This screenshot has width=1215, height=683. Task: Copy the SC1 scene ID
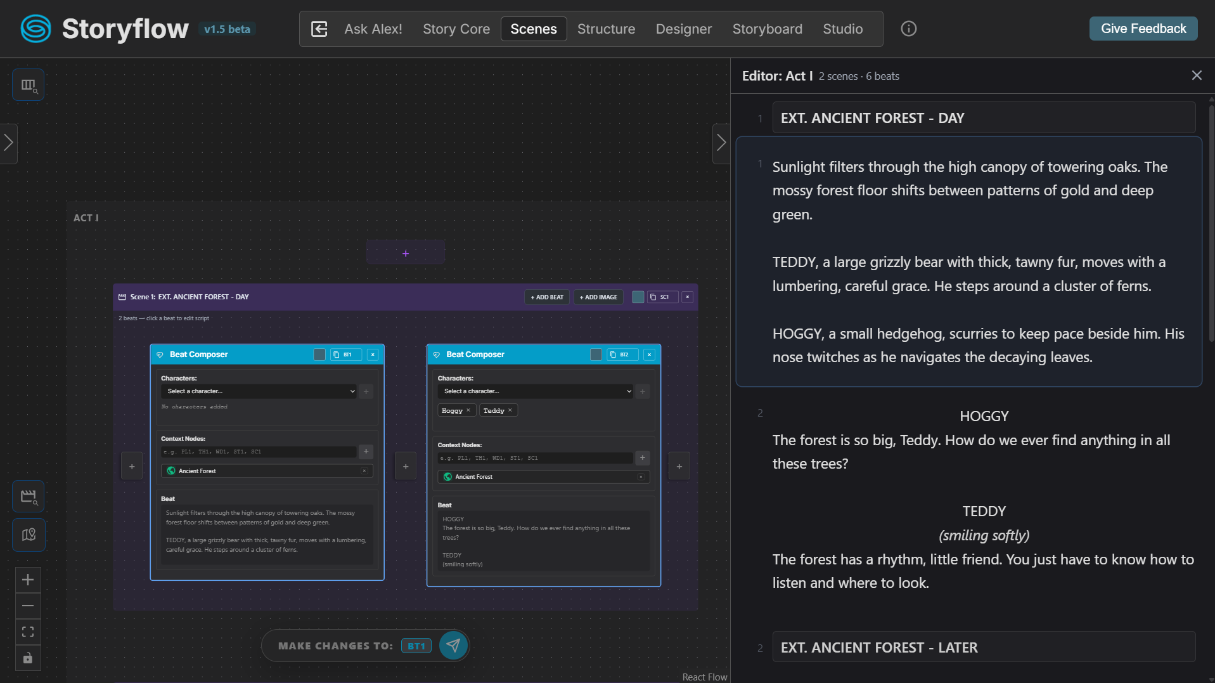coord(662,297)
